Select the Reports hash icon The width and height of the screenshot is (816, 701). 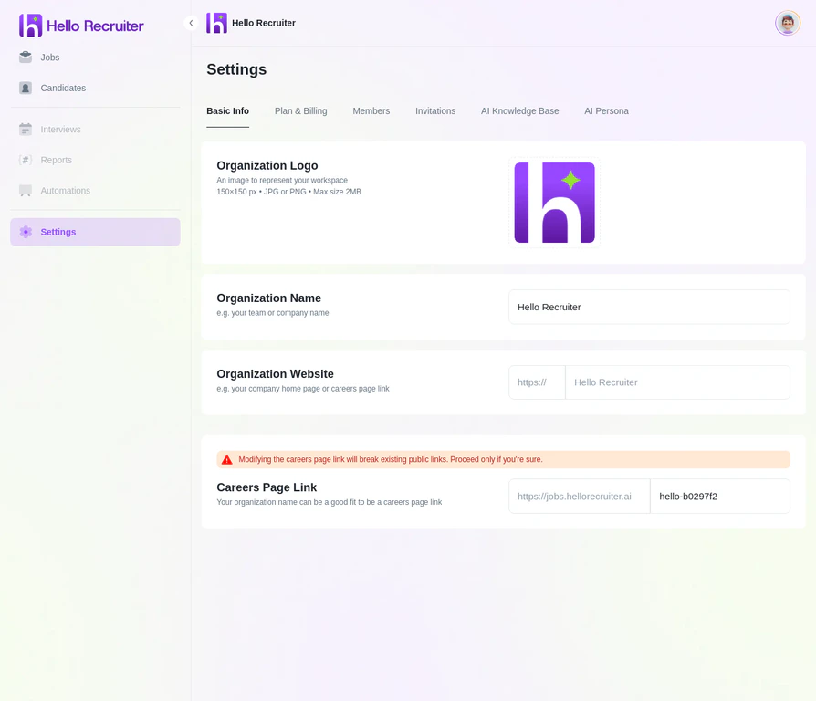tap(26, 160)
